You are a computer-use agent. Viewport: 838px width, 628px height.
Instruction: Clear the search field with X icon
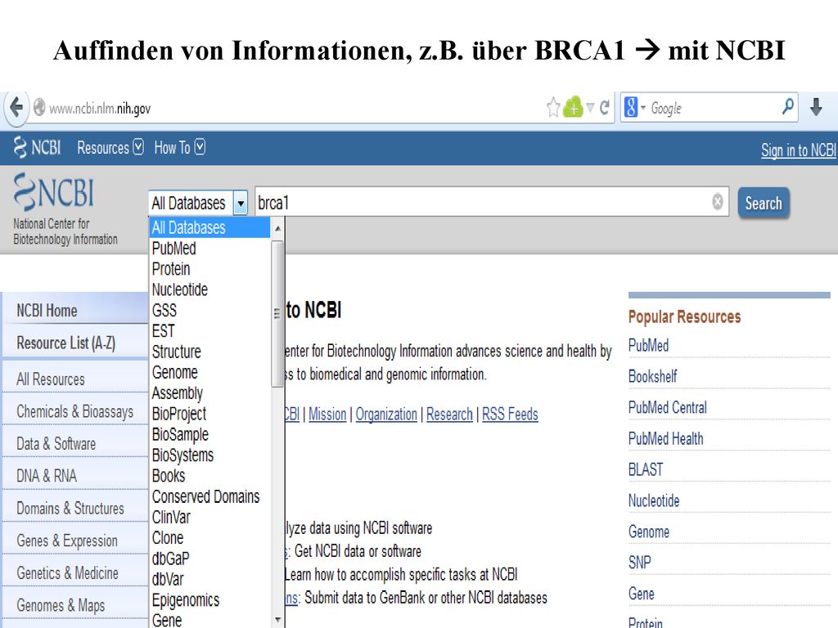(718, 201)
